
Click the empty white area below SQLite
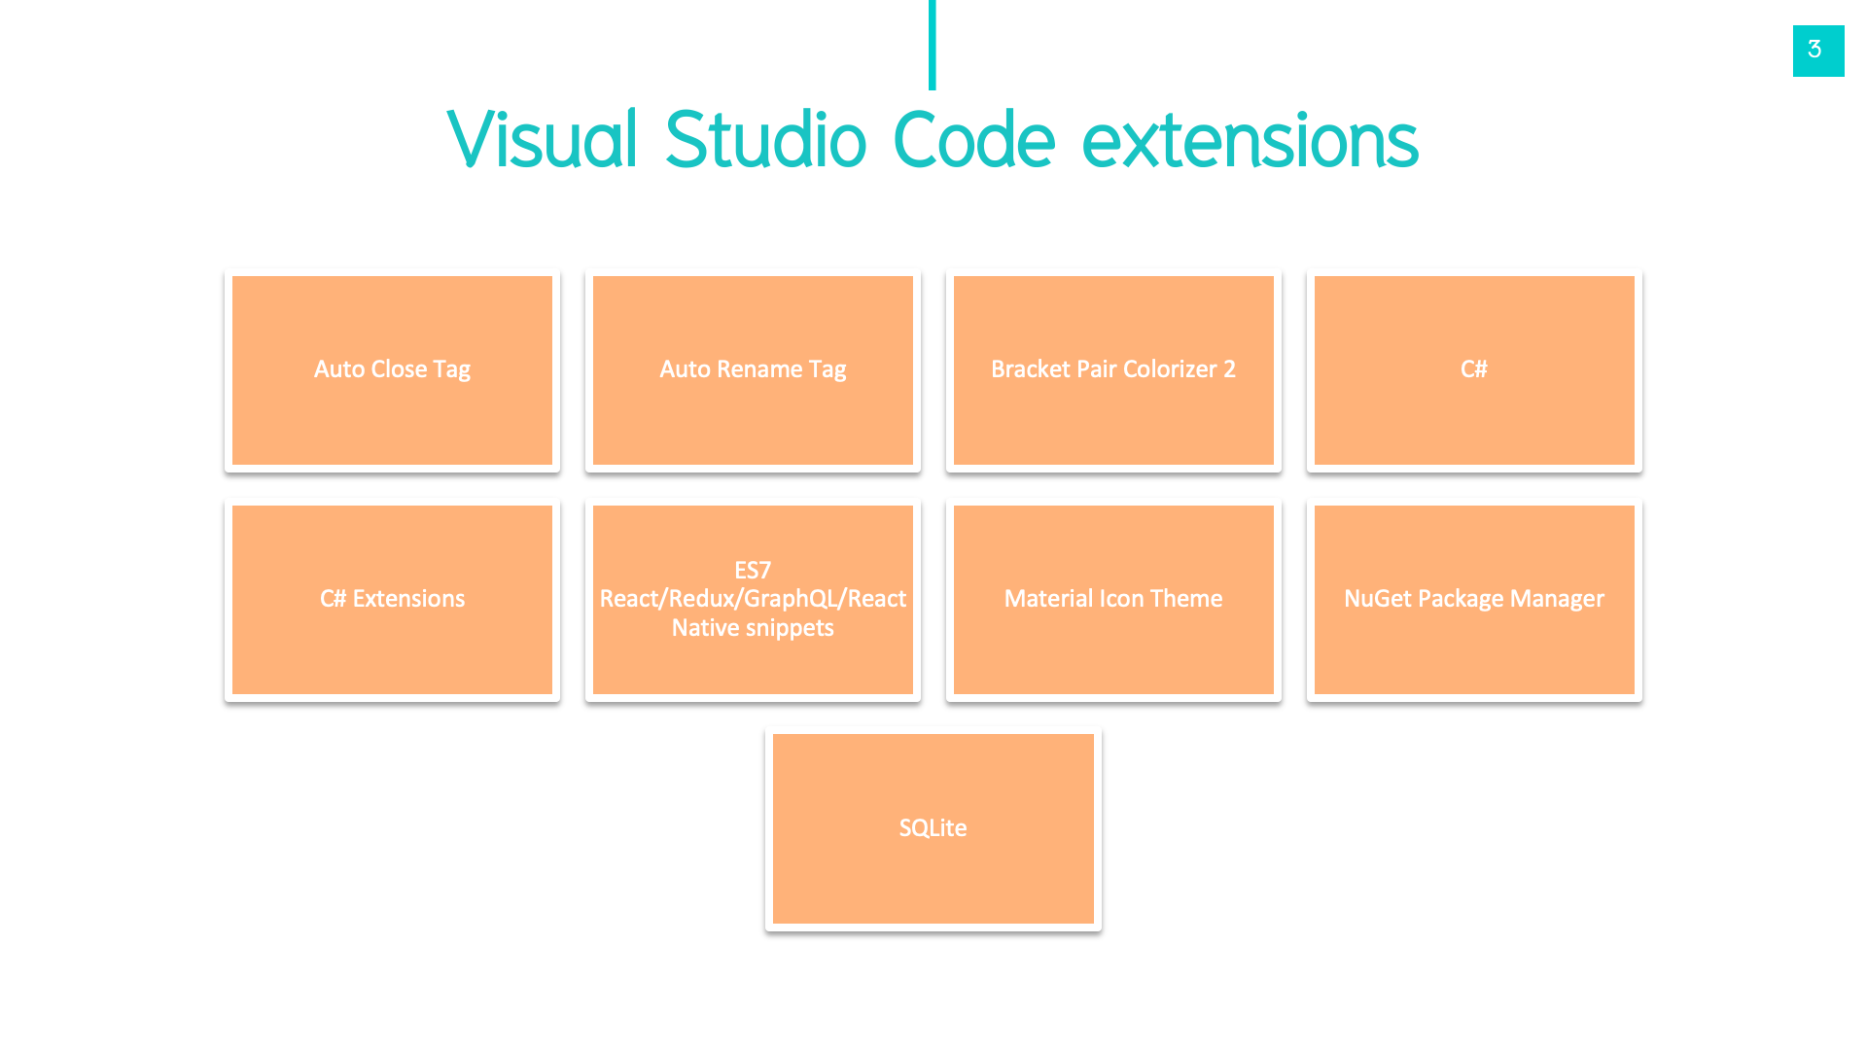tap(933, 992)
